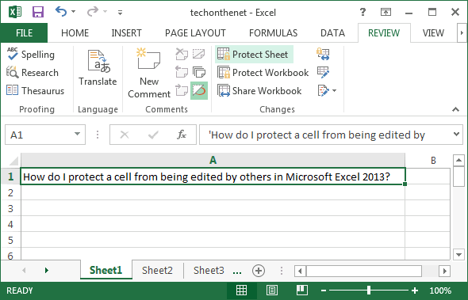Click the Redo arrow icon
Viewport: 468px width, 300px height.
[93, 12]
